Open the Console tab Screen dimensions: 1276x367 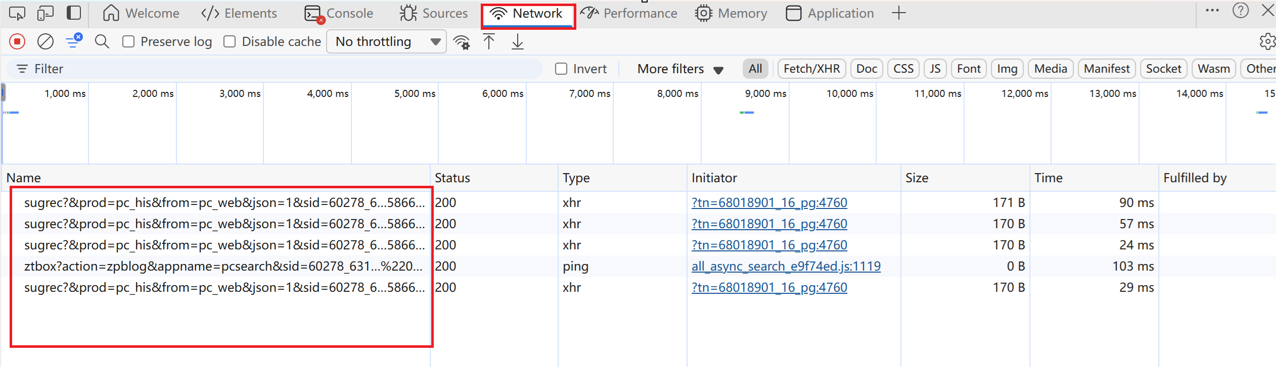pyautogui.click(x=339, y=13)
